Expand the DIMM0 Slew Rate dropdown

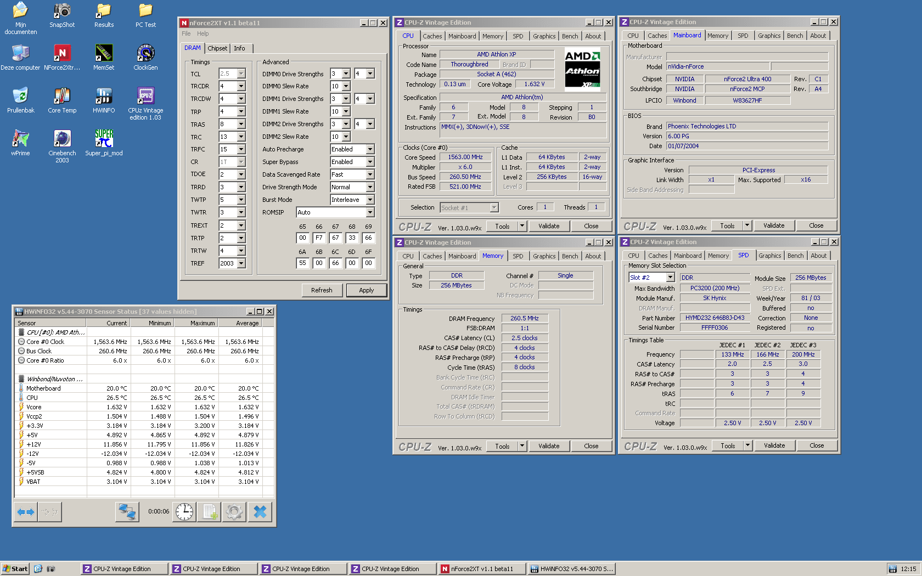point(346,86)
